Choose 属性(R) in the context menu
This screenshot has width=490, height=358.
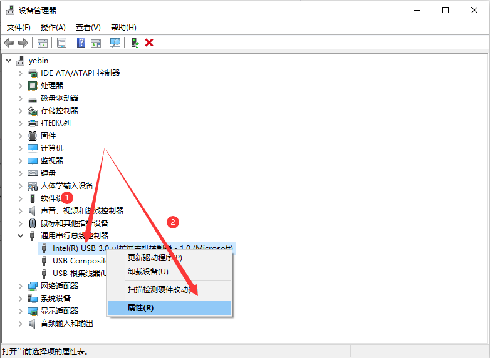point(140,308)
